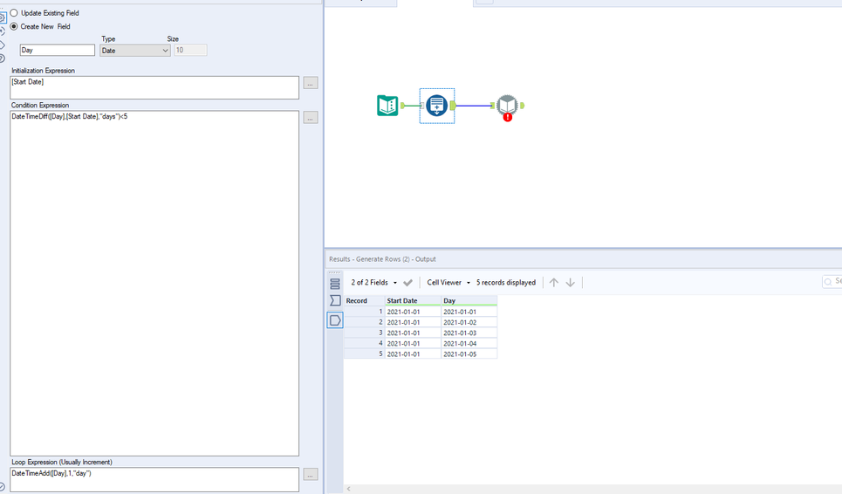Move to next record with down arrow

[571, 283]
